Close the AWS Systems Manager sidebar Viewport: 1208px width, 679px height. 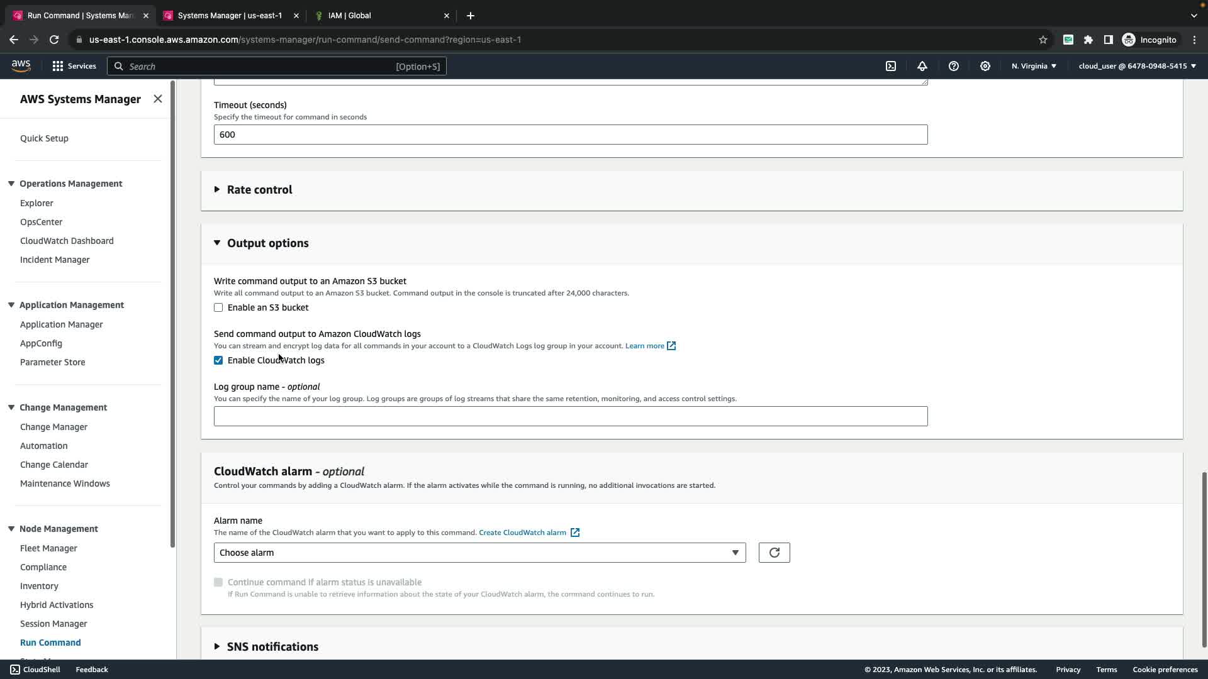click(158, 99)
